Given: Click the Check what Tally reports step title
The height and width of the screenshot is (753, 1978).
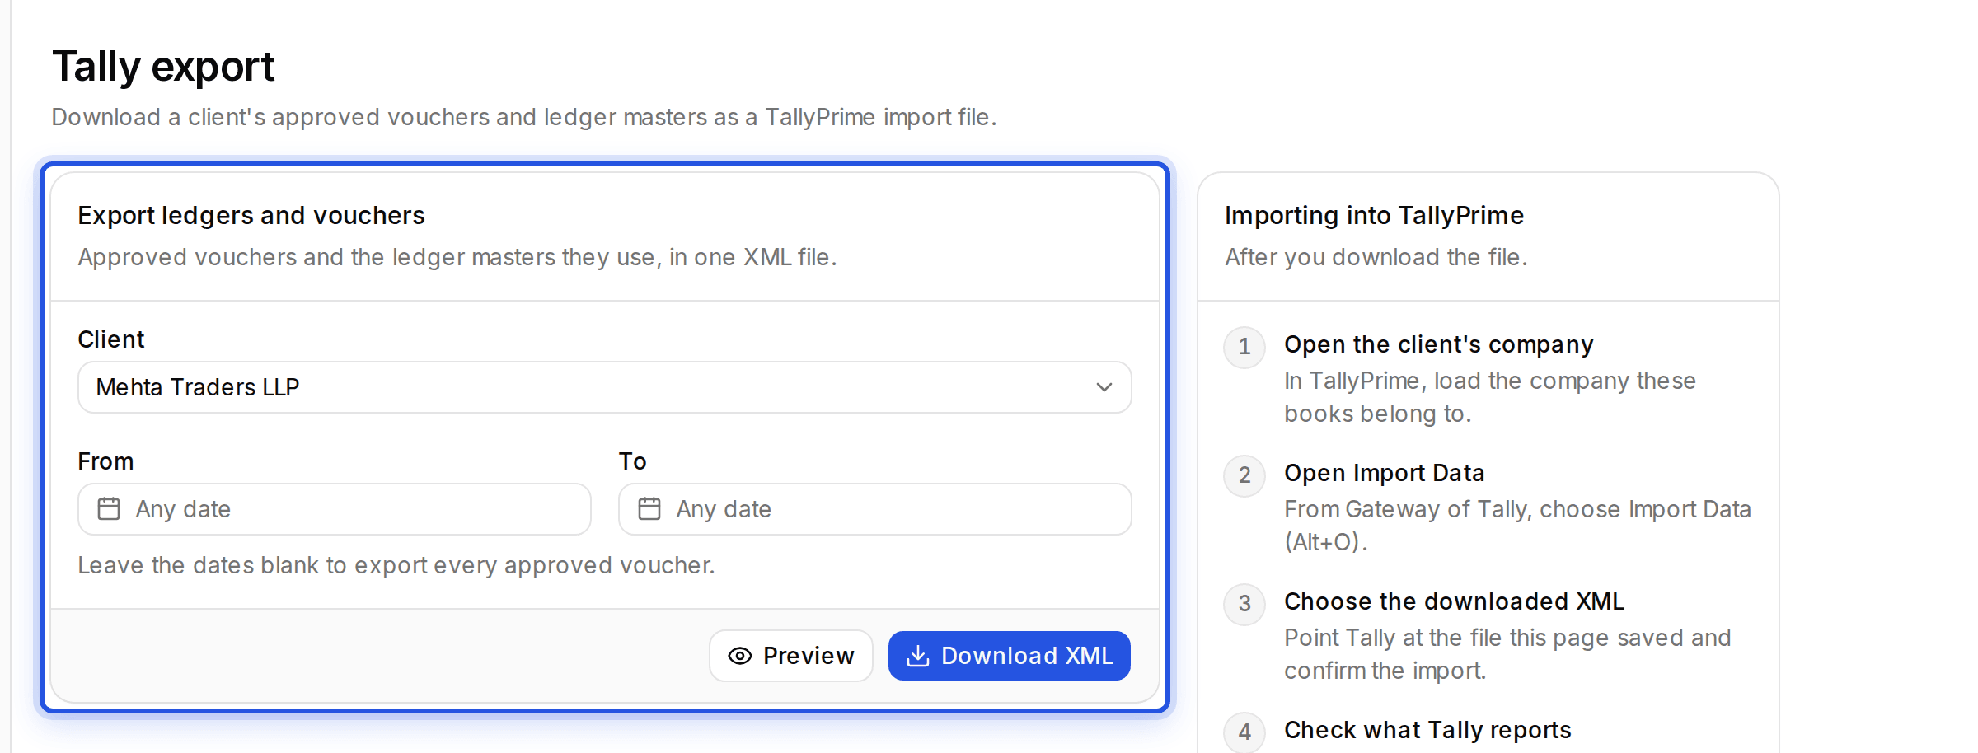Looking at the screenshot, I should (x=1427, y=730).
